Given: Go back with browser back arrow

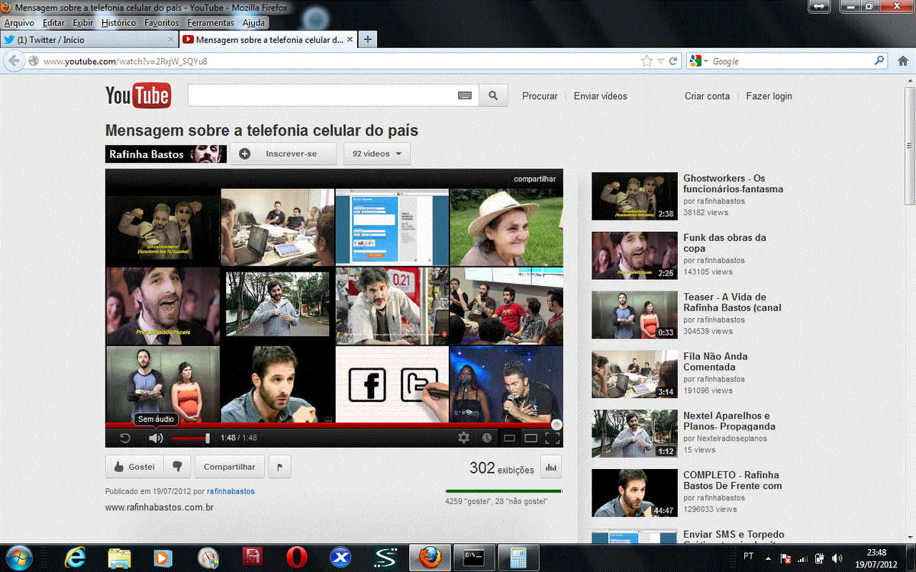Looking at the screenshot, I should pyautogui.click(x=14, y=61).
